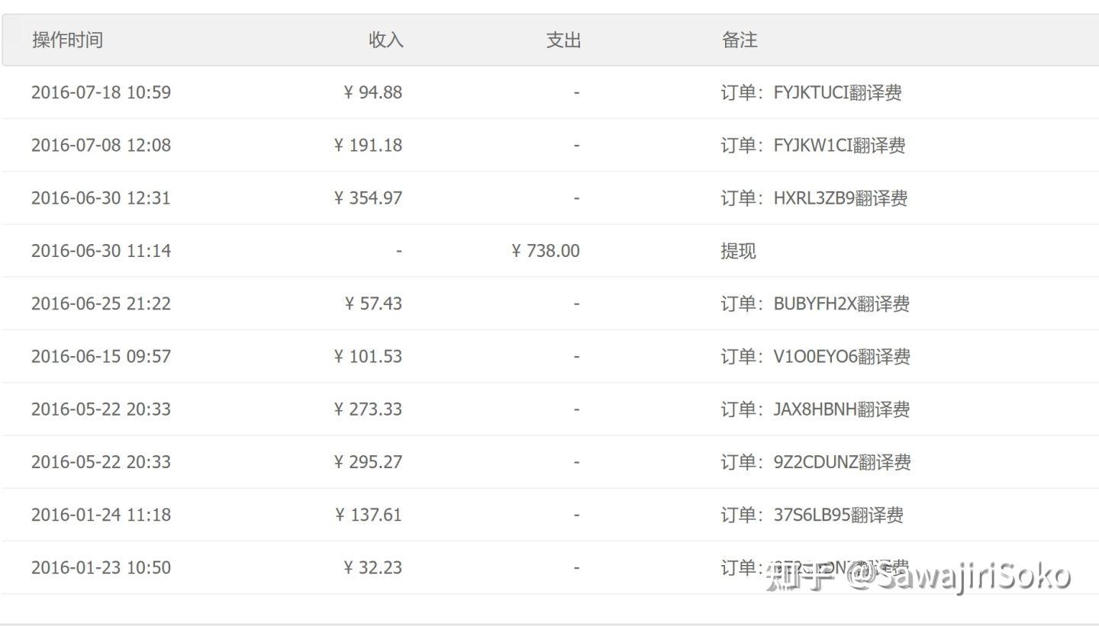The width and height of the screenshot is (1099, 626).
Task: Click order HXRL3ZB9 translation fee note
Action: point(814,198)
